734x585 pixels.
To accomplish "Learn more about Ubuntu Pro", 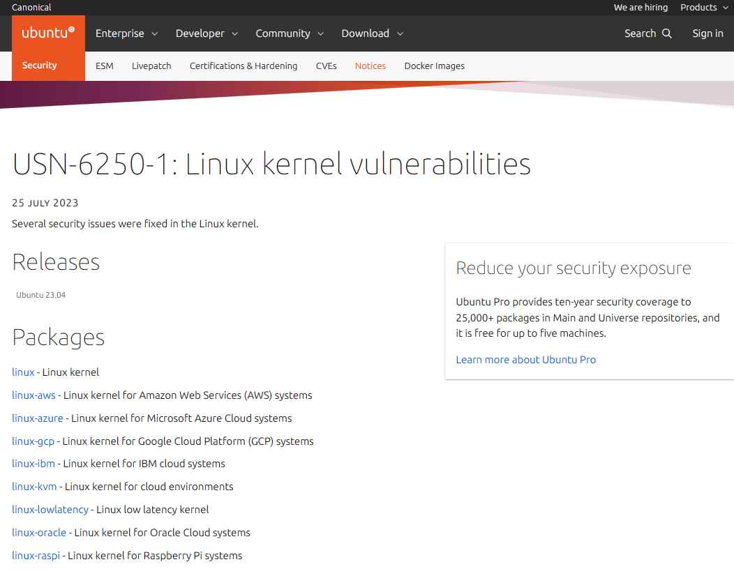I will pos(525,359).
